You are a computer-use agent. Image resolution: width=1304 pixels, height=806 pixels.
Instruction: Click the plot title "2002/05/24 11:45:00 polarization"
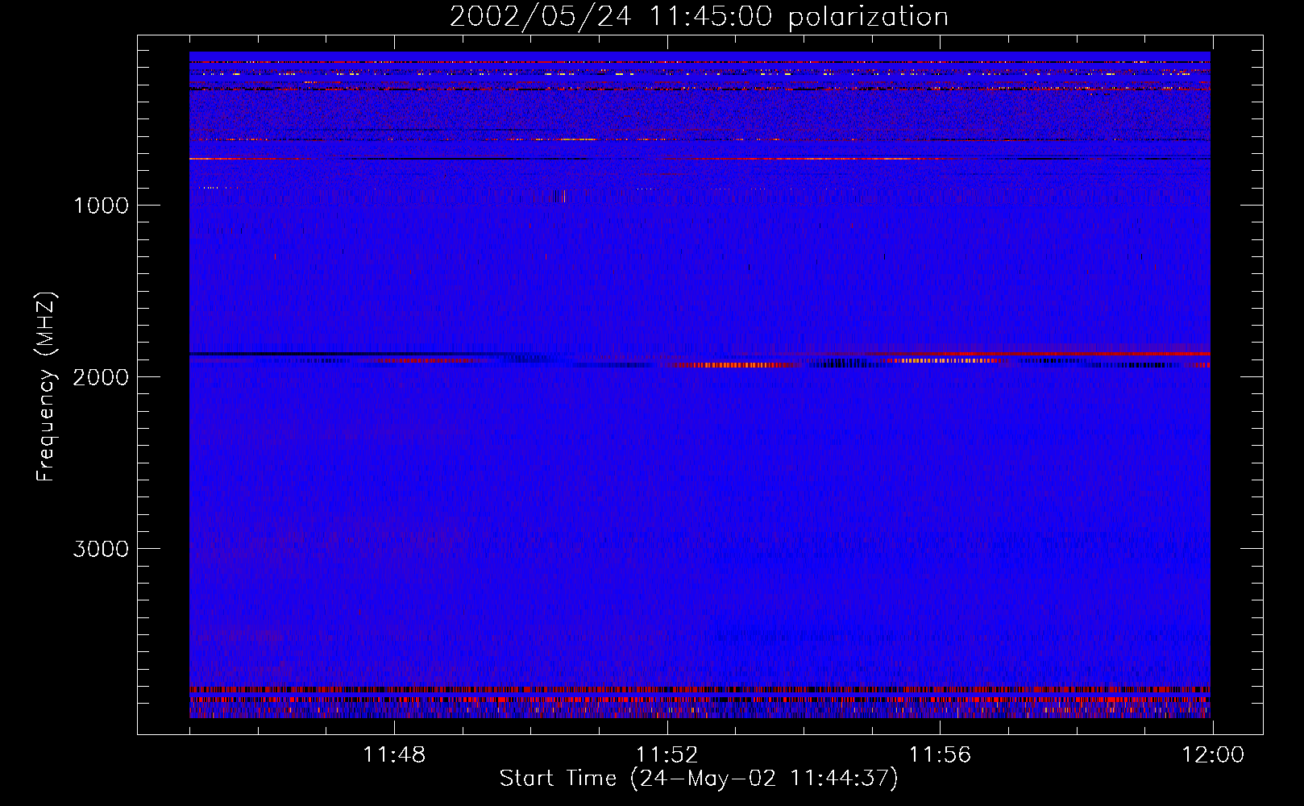[698, 17]
